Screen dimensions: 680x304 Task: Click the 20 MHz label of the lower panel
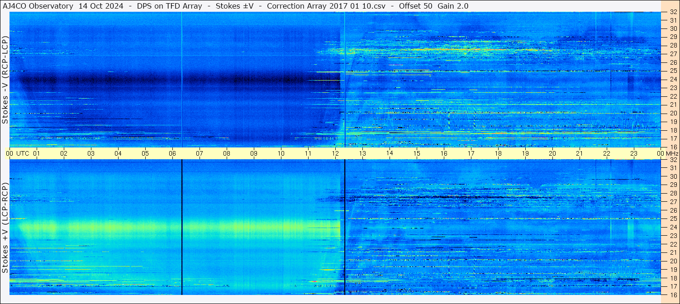[x=672, y=261]
